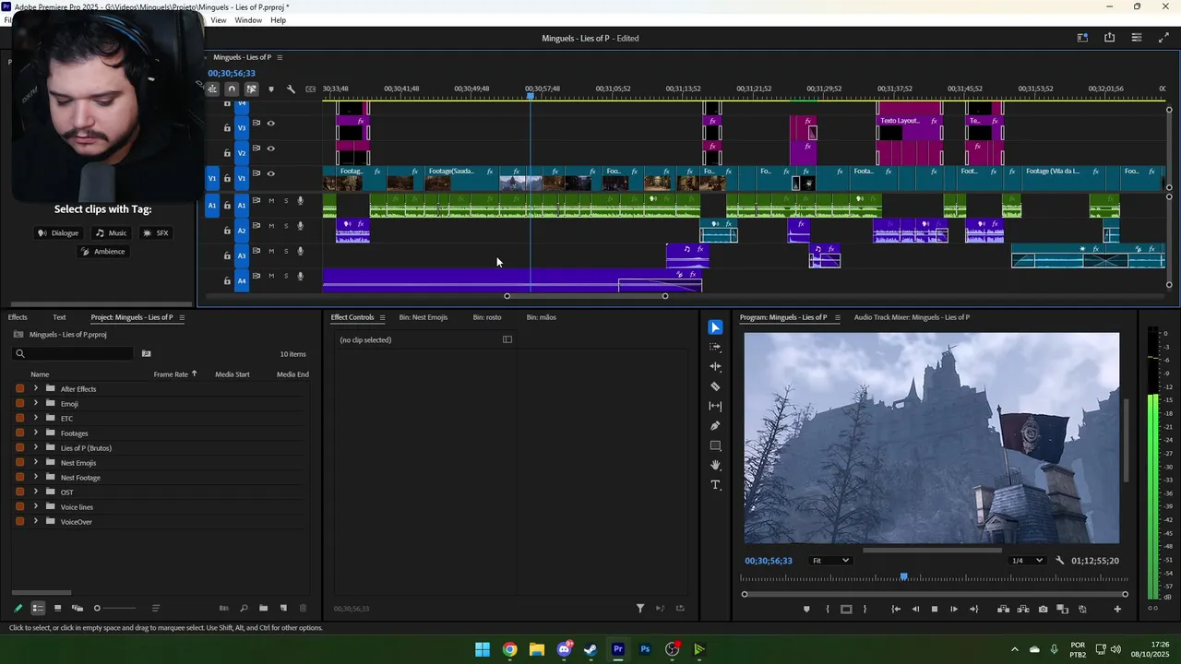Open Program Monitor settings wrench
Screen dimensions: 1181x664
[x=1059, y=561]
